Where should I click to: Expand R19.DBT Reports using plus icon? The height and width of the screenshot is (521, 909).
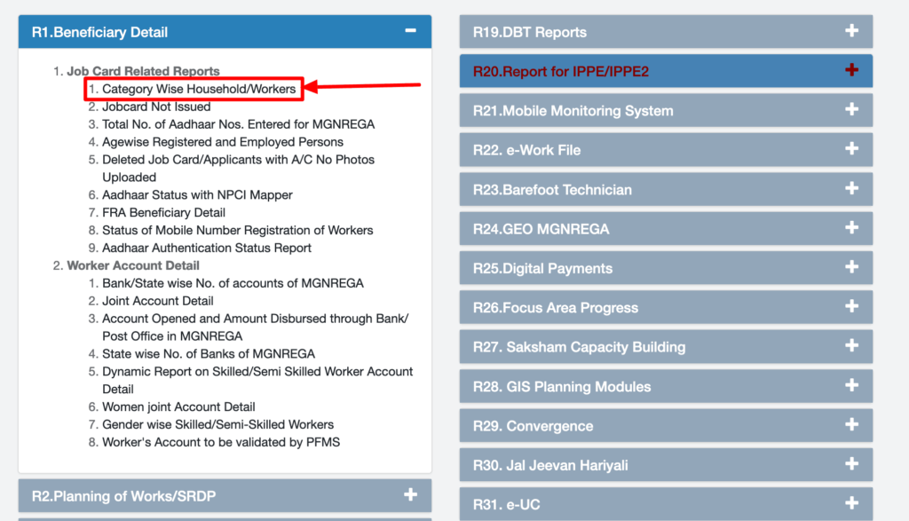pos(851,31)
